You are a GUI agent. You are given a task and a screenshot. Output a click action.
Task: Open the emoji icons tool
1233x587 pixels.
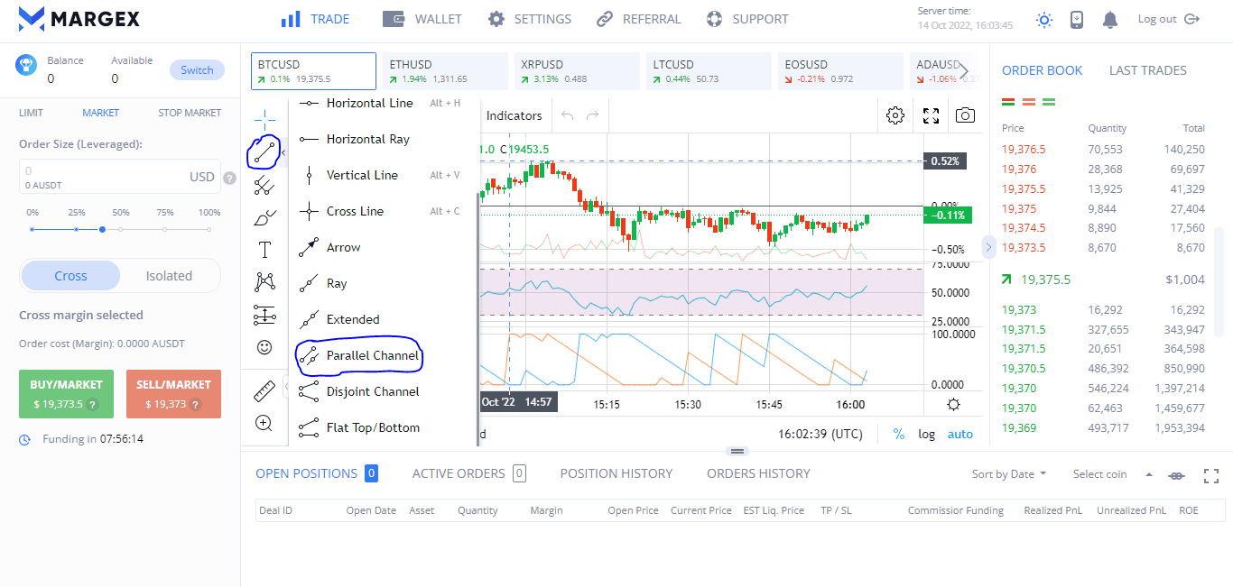[264, 347]
